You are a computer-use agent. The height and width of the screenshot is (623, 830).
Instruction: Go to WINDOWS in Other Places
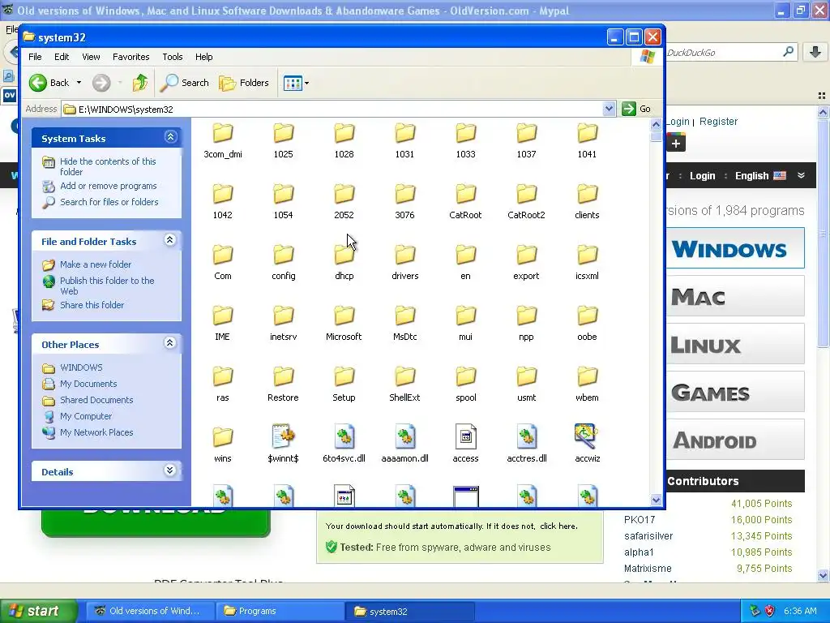pyautogui.click(x=81, y=367)
